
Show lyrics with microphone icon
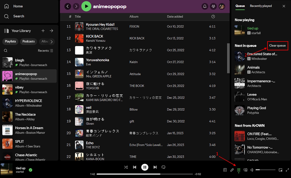[x=232, y=170]
